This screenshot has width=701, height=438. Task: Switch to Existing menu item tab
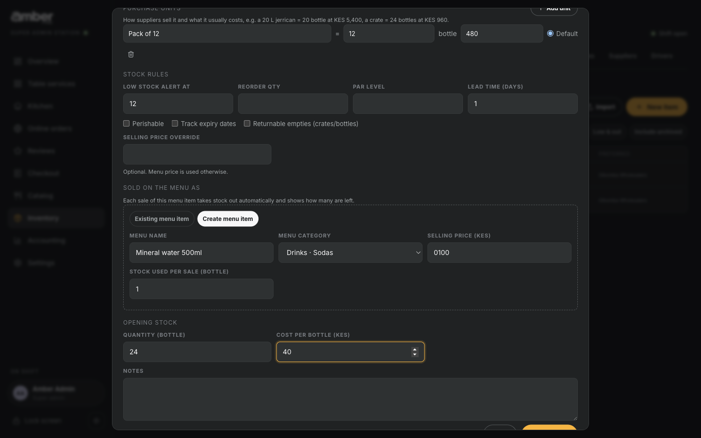tap(162, 219)
